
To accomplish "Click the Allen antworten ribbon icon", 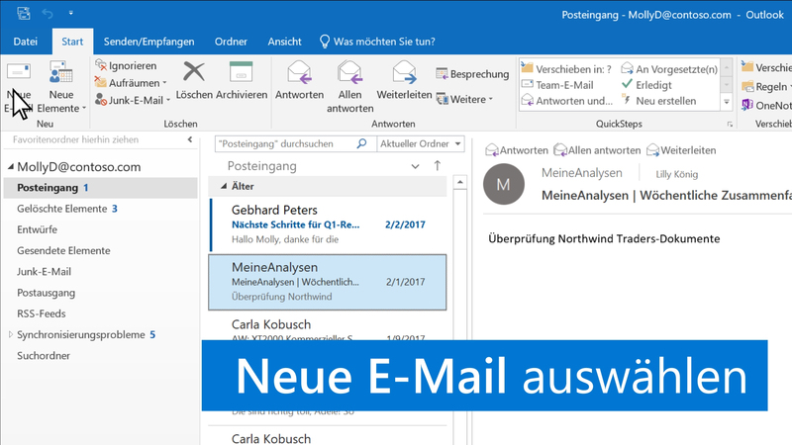I will pos(349,72).
